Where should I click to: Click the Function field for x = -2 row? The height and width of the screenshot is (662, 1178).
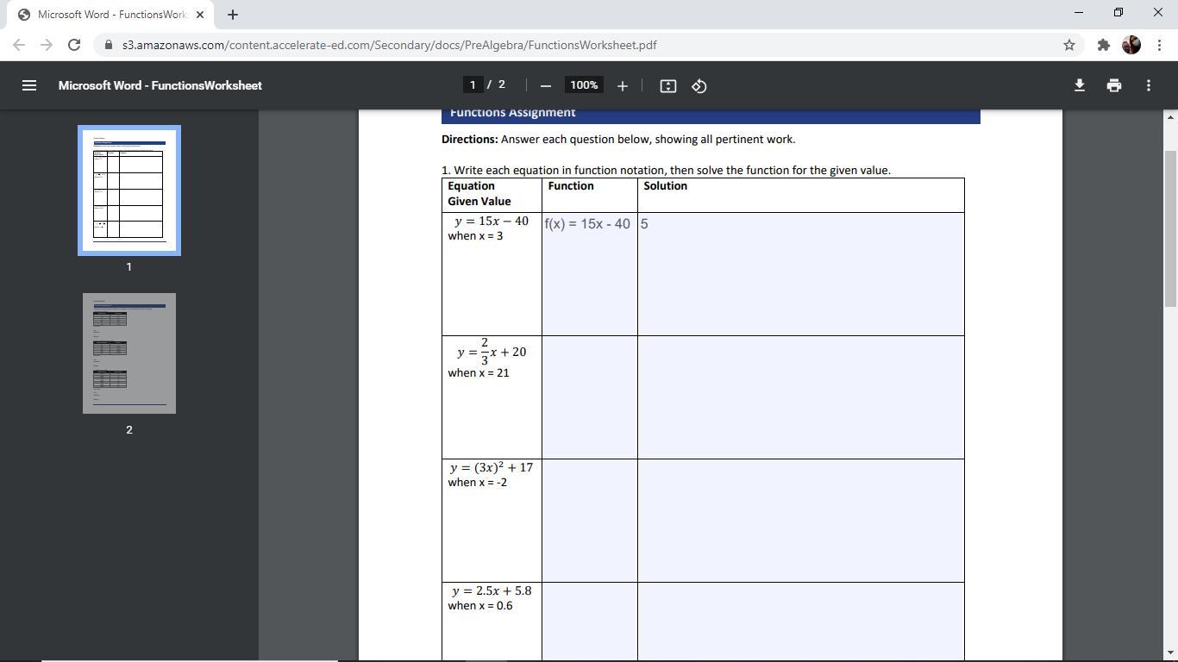click(590, 521)
